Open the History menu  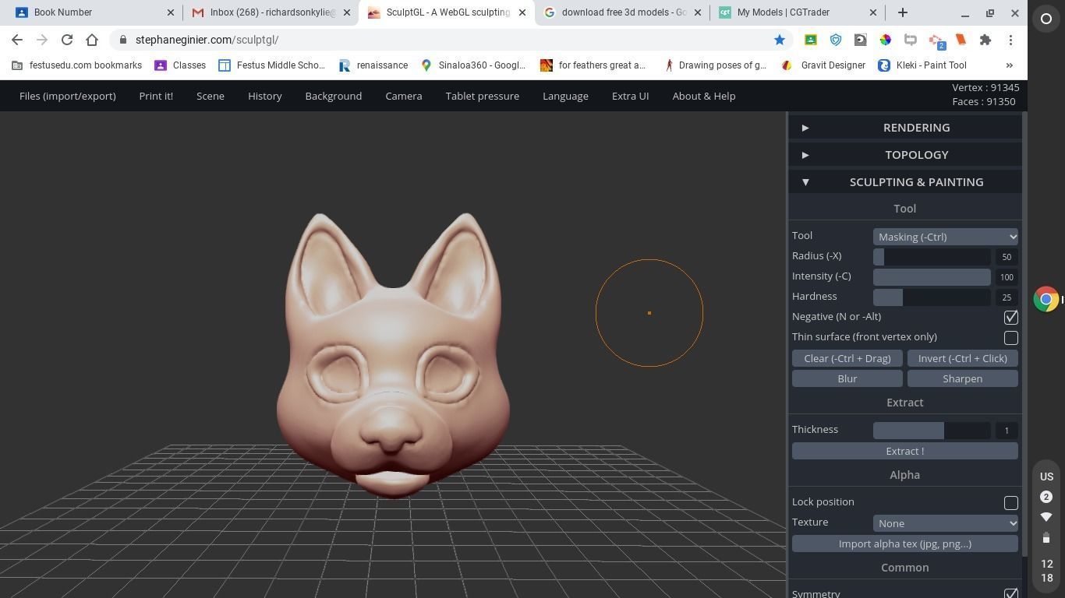[x=265, y=96]
